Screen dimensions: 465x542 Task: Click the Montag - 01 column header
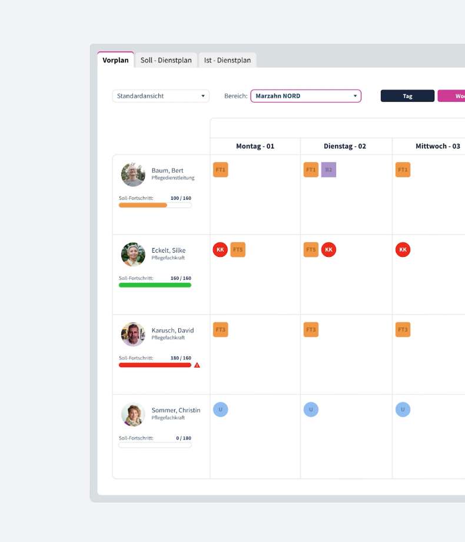(255, 146)
